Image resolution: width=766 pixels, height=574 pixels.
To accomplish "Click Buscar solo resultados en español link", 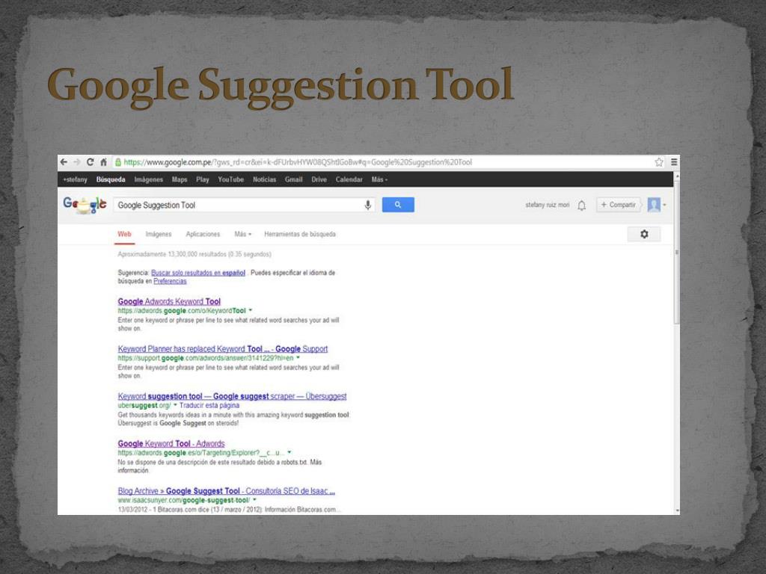I will point(198,273).
